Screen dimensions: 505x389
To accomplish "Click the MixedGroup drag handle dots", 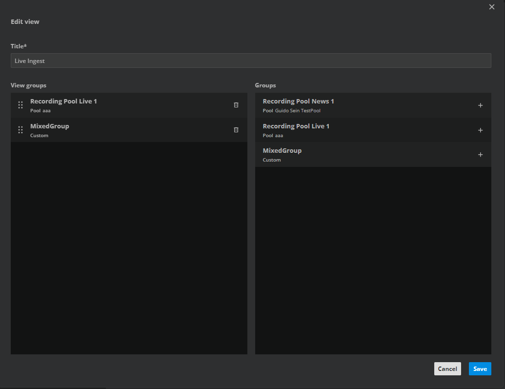I will click(20, 130).
